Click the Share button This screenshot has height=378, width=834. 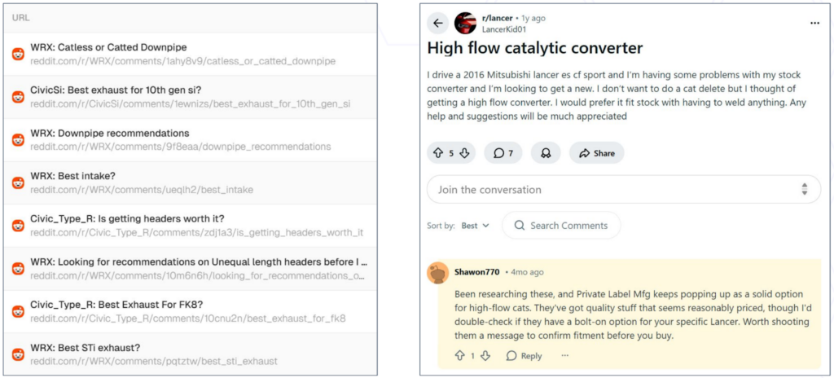[596, 153]
